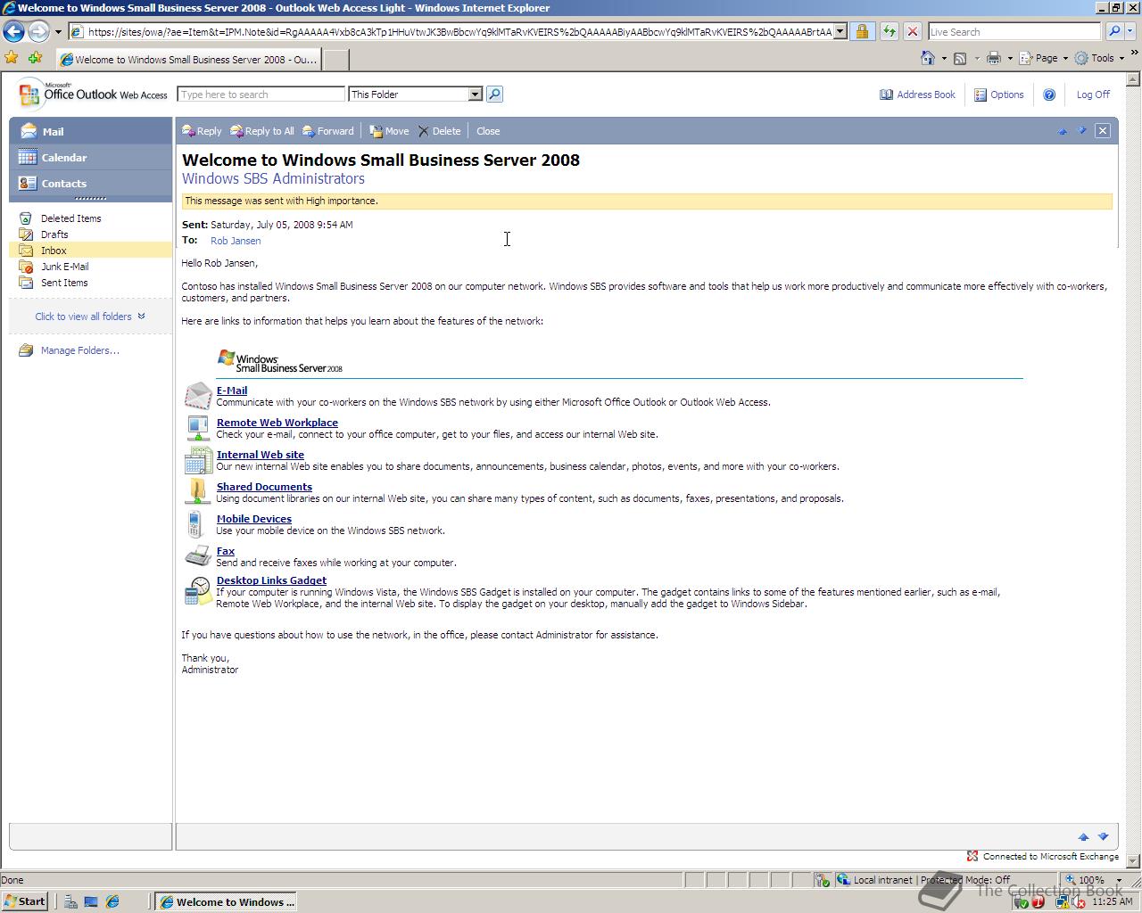Open the Drafts folder
Screen dimensions: 1142x913
pyautogui.click(x=54, y=234)
